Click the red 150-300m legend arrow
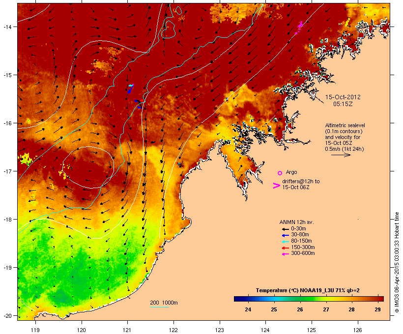This screenshot has height=334, width=403. pyautogui.click(x=285, y=248)
